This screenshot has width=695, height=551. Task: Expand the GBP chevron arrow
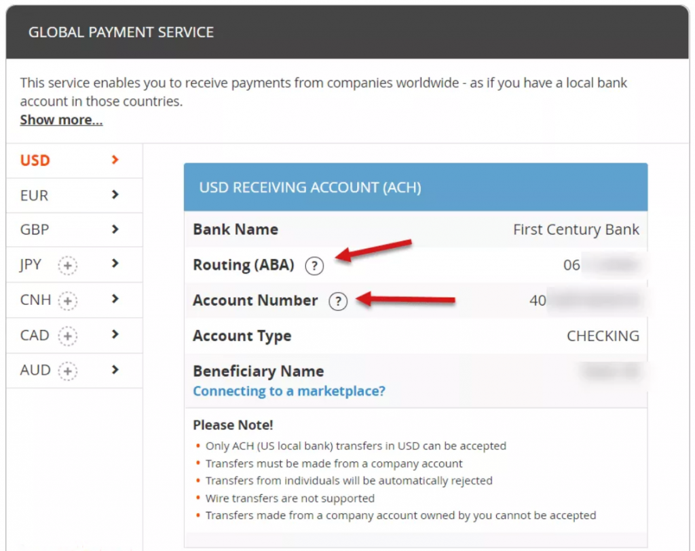(115, 229)
